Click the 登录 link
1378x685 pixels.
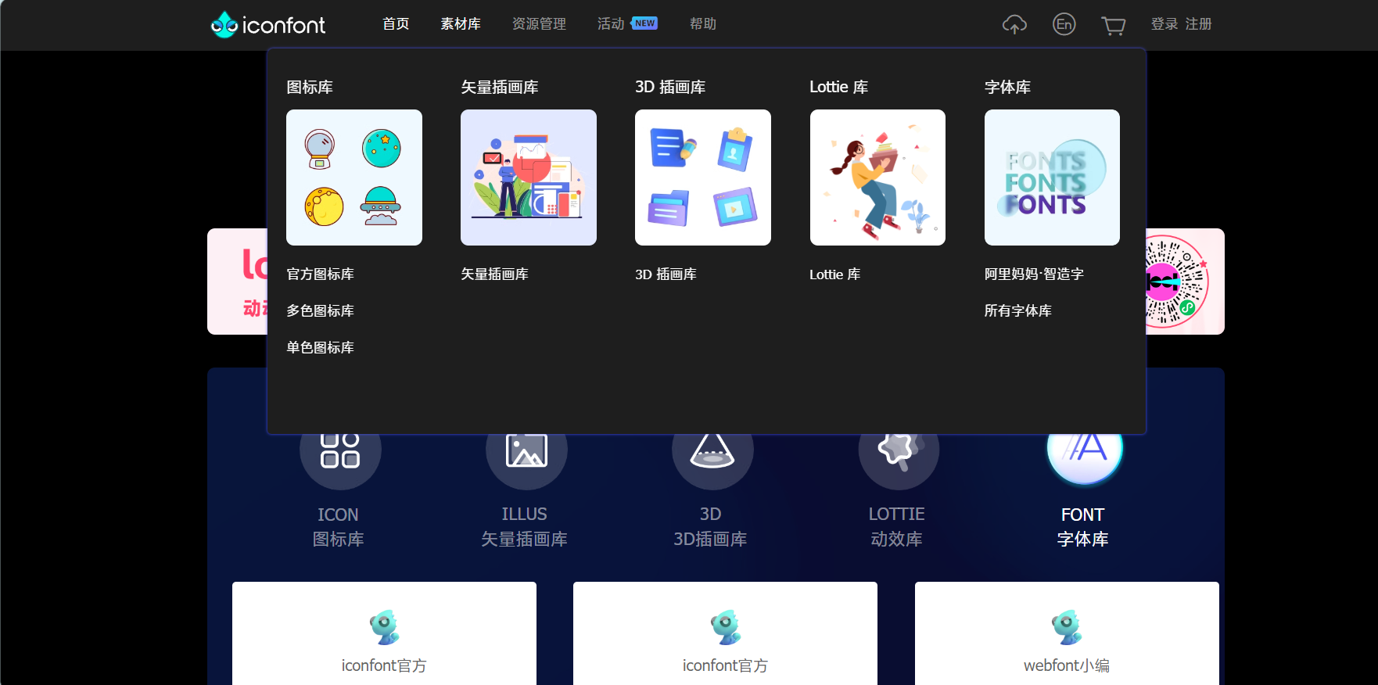click(x=1164, y=24)
